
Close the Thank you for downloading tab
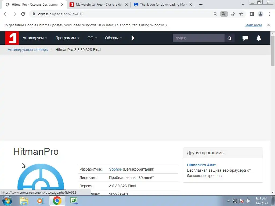pos(191,5)
